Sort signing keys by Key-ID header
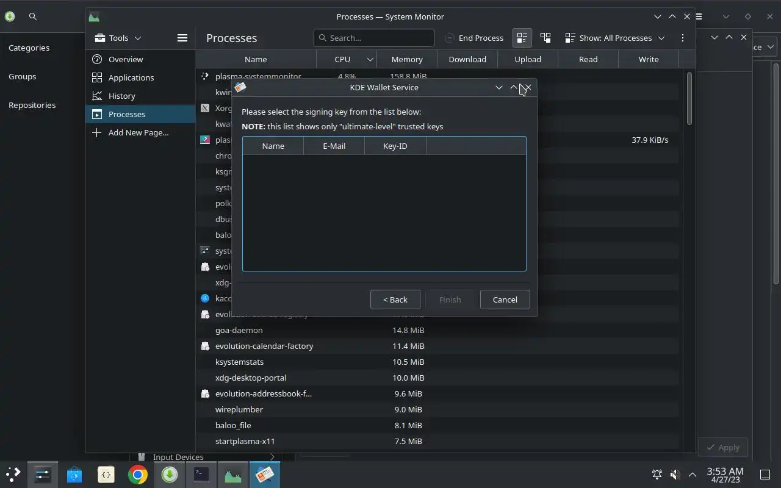Screen dimensions: 781x488 (x=395, y=146)
